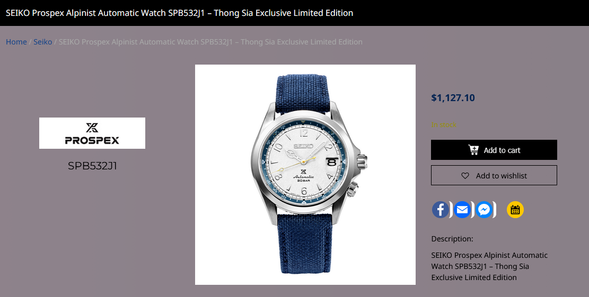Image resolution: width=589 pixels, height=297 pixels.
Task: Click the shopping cart icon in Add to cart
Action: (473, 150)
